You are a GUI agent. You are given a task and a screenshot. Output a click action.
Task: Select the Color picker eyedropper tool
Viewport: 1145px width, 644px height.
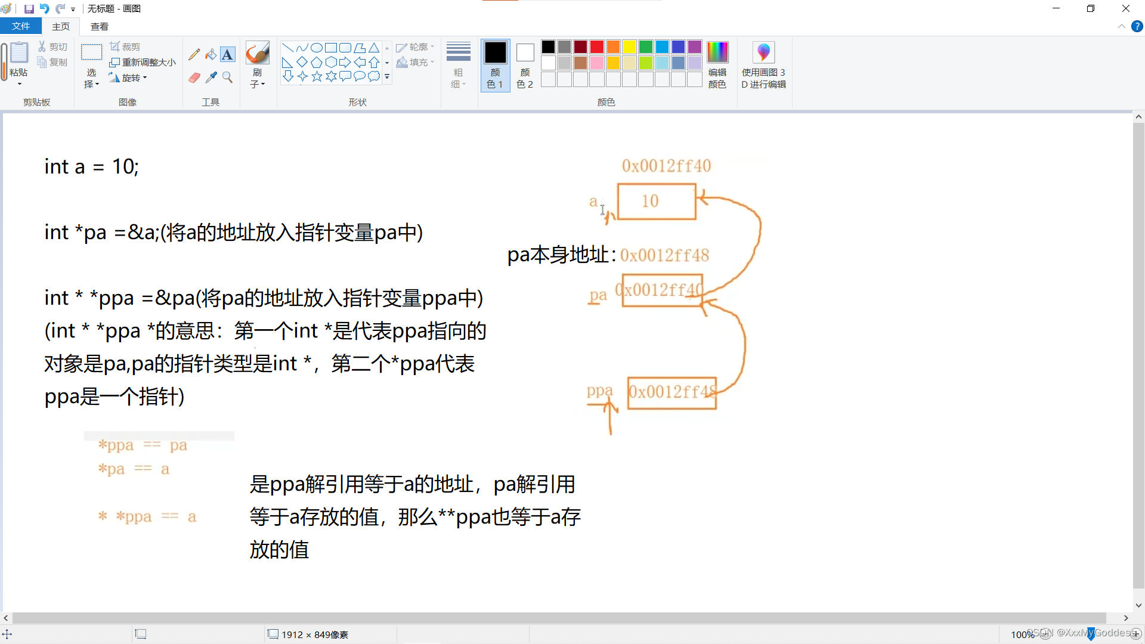pos(211,78)
